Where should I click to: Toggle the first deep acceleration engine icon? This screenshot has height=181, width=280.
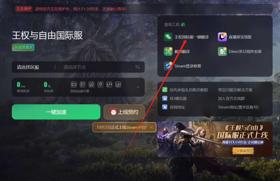click(x=74, y=85)
